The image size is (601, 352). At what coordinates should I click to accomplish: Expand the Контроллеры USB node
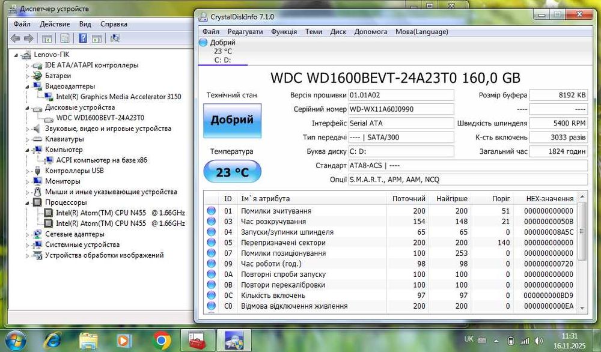[27, 171]
